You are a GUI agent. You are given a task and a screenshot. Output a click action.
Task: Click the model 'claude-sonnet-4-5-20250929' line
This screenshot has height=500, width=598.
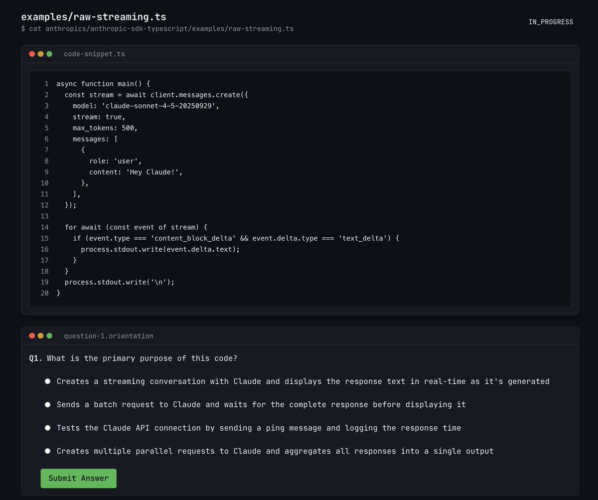[x=146, y=106]
